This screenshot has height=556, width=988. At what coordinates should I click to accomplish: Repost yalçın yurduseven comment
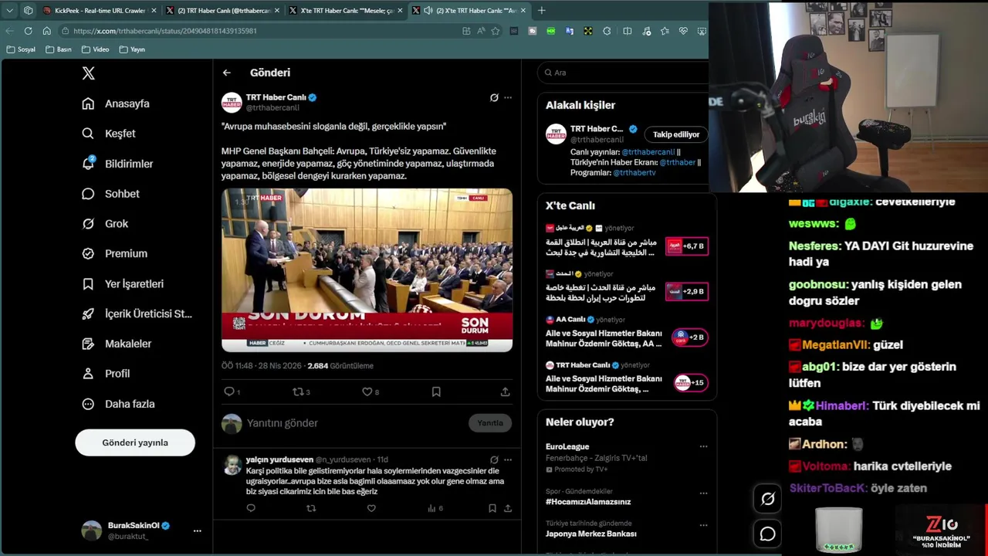tap(311, 508)
